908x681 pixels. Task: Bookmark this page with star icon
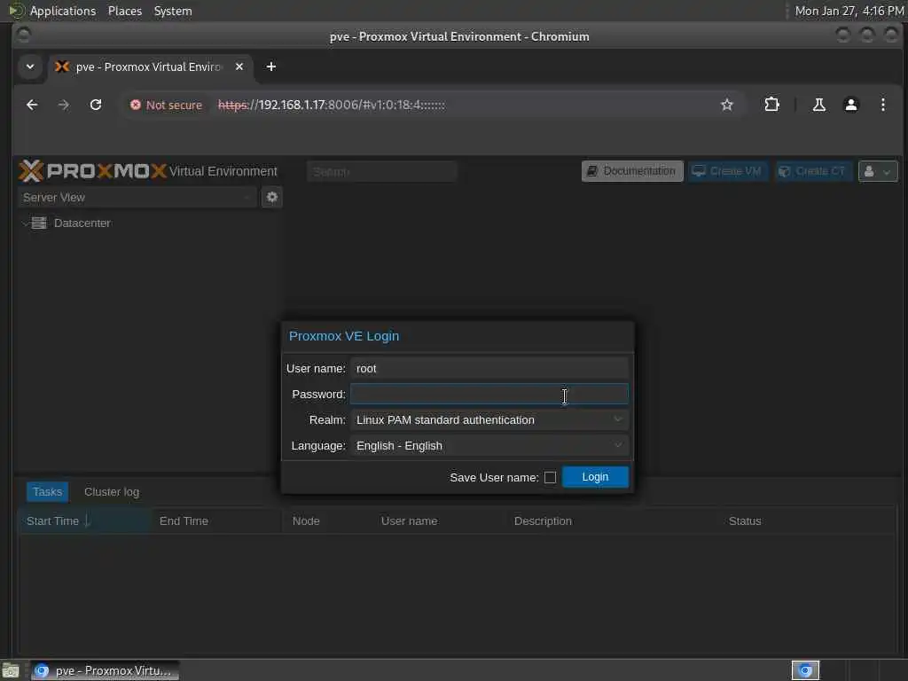pyautogui.click(x=727, y=105)
